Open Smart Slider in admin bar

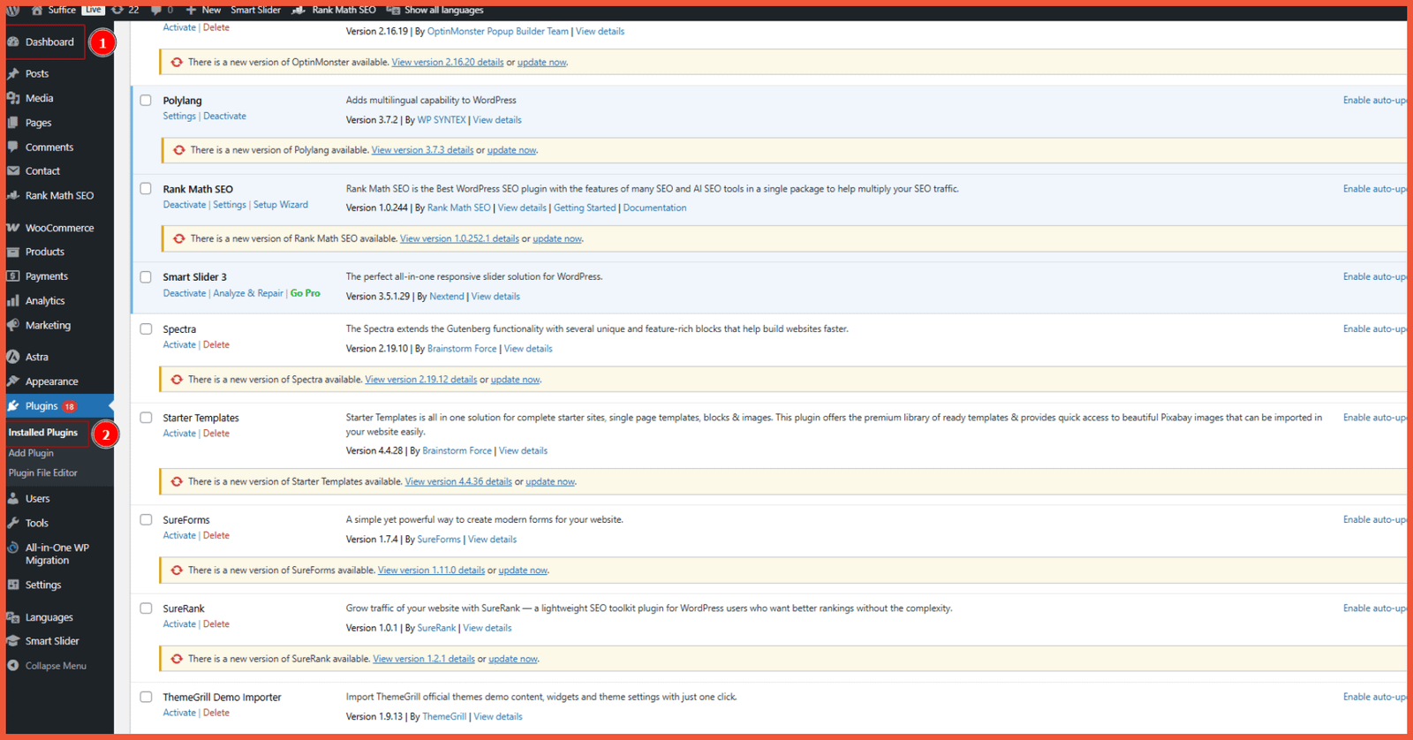[255, 10]
